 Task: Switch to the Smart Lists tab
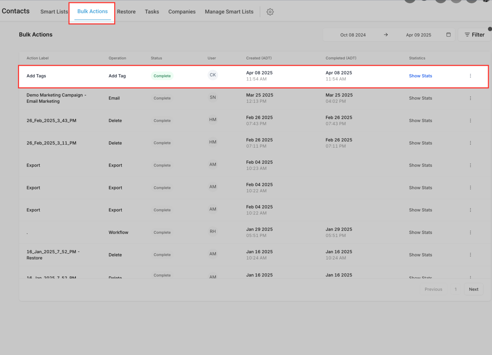(54, 12)
